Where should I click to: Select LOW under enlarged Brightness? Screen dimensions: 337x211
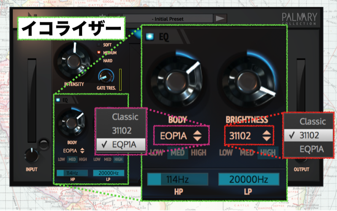click(x=226, y=153)
